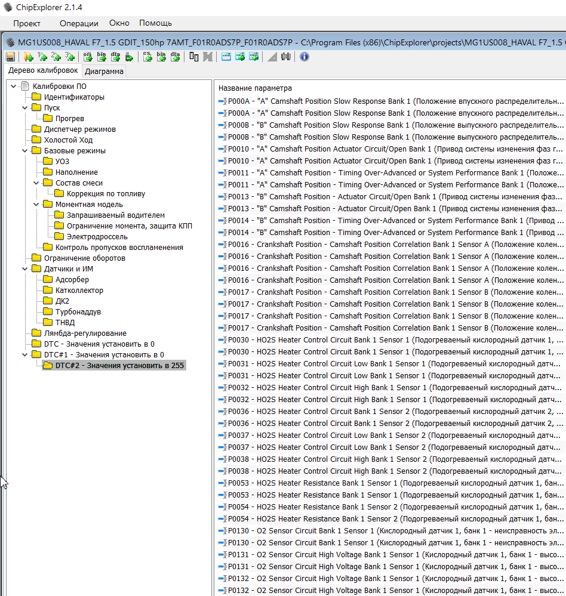Click the blue info about icon
This screenshot has width=566, height=596.
(x=304, y=57)
